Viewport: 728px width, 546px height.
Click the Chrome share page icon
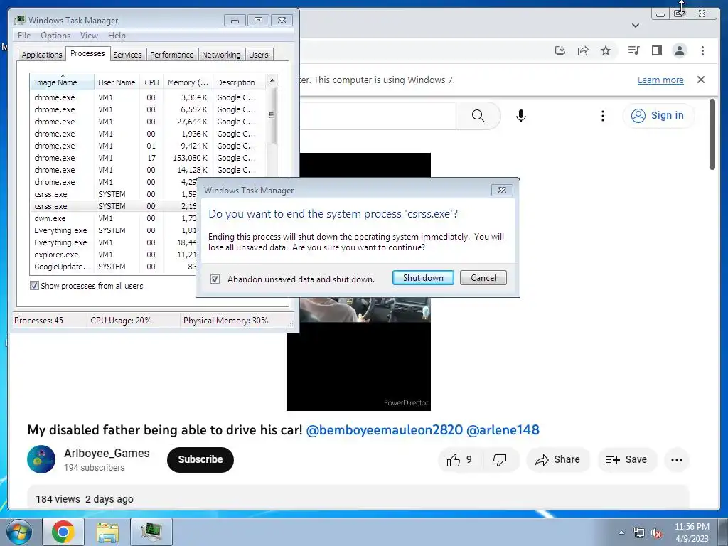click(583, 50)
